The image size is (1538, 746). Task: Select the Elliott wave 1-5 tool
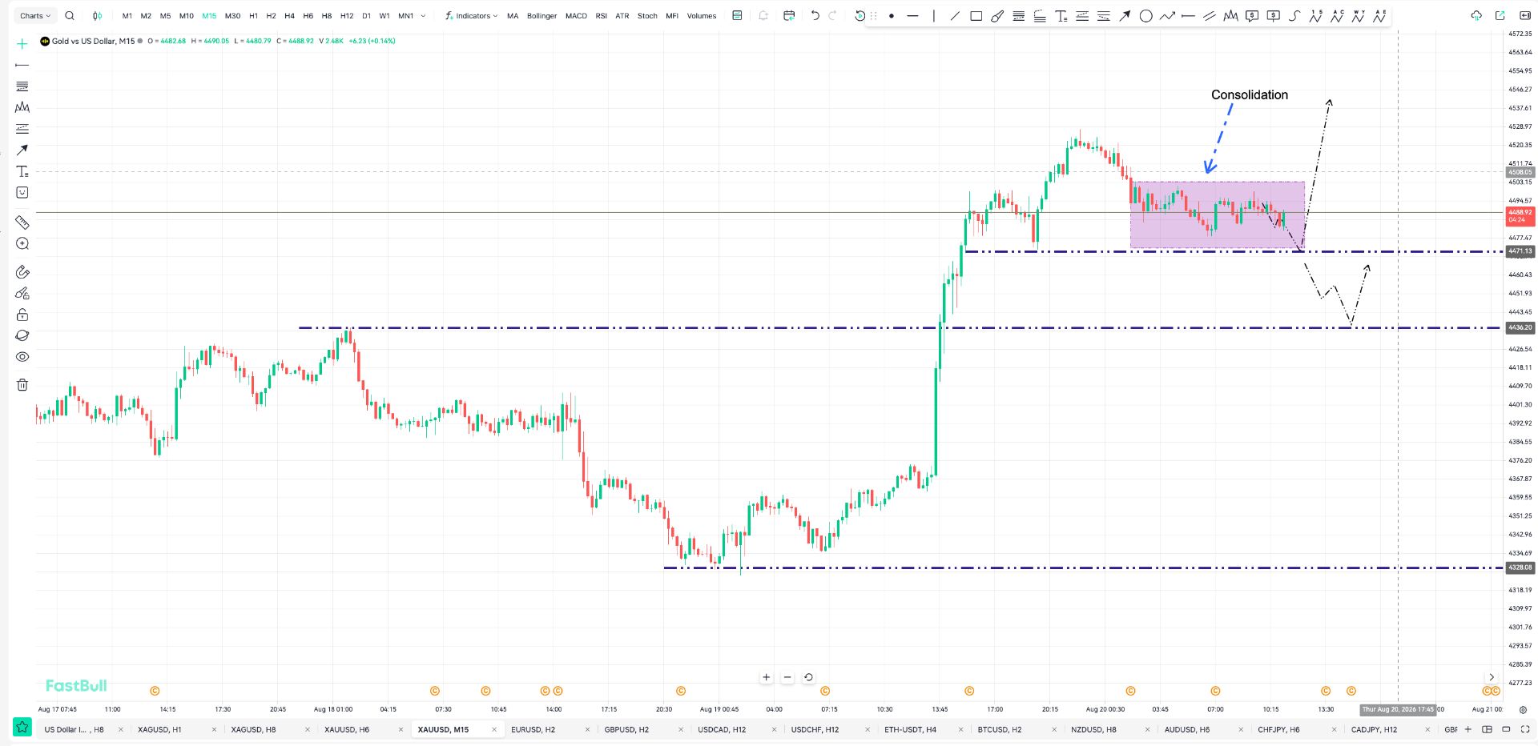(x=1315, y=16)
